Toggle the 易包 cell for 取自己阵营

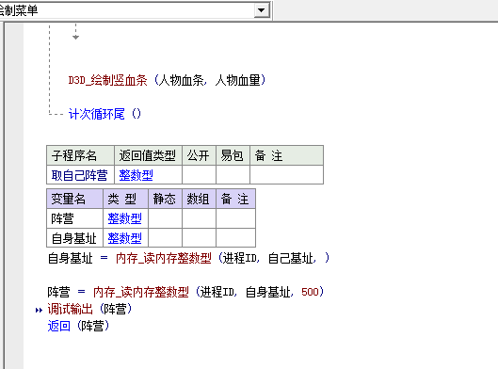[x=233, y=175]
